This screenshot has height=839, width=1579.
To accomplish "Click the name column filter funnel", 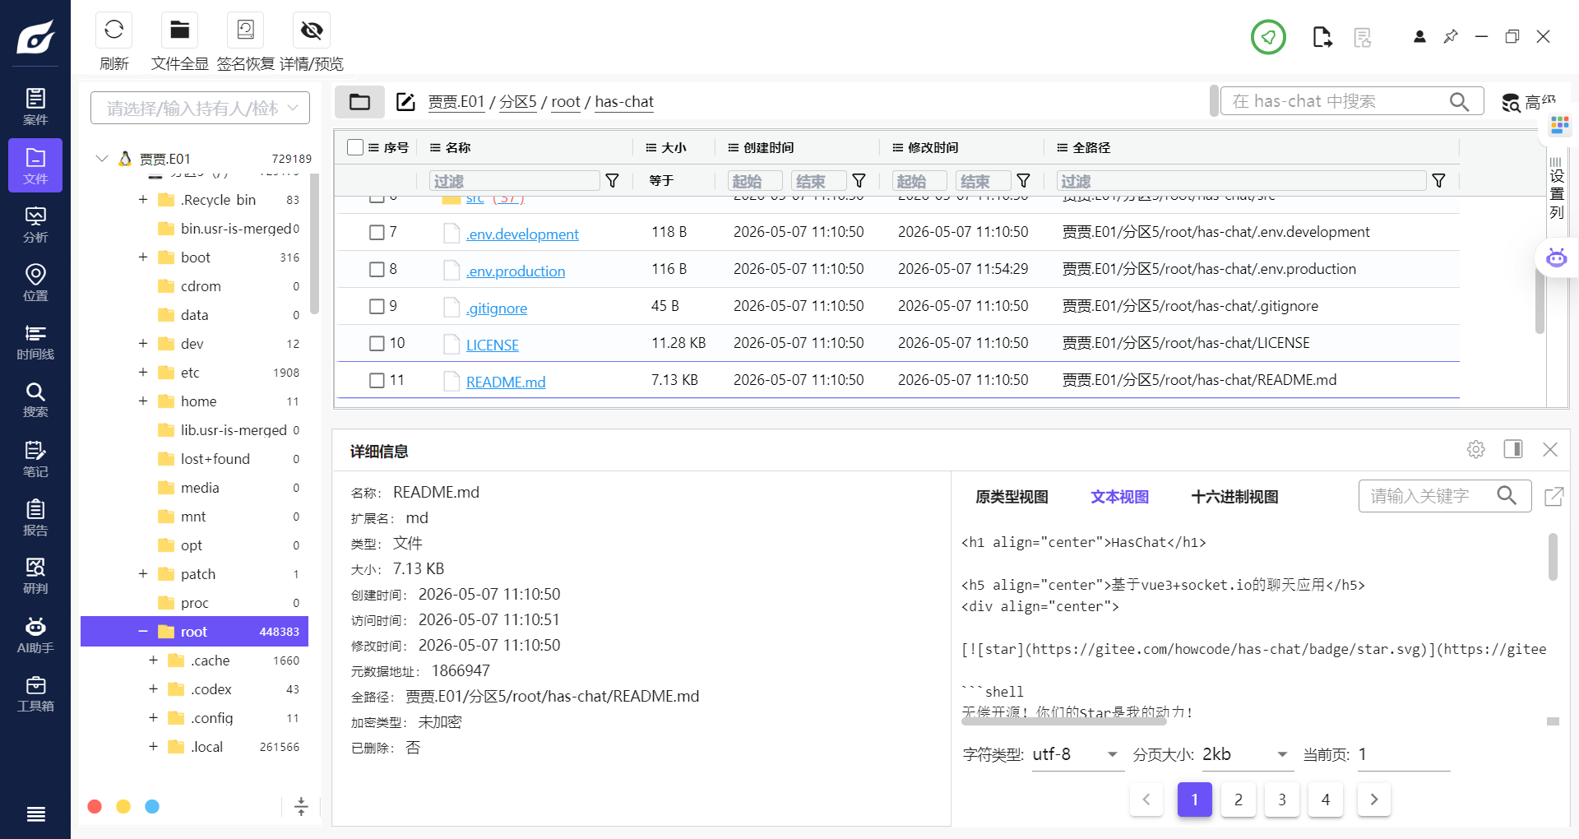I will click(x=613, y=181).
